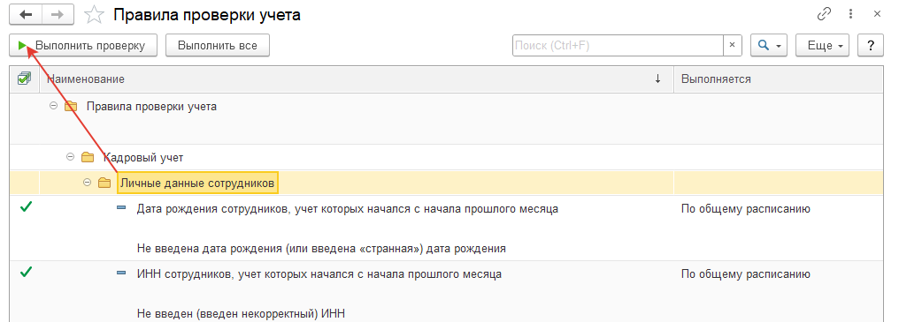Screen dimensions: 899x322
Task: Open the Еще menu
Action: pyautogui.click(x=822, y=46)
